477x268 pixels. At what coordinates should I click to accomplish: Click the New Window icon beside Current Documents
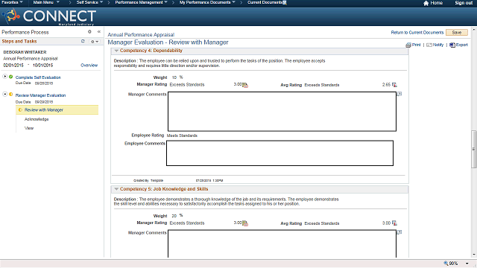click(285, 3)
